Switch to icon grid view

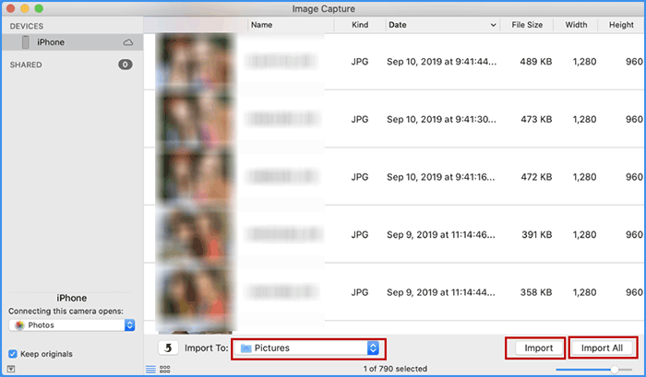point(165,370)
